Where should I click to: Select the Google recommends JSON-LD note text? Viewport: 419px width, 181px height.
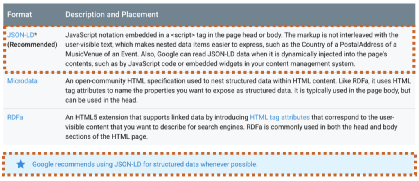point(145,164)
